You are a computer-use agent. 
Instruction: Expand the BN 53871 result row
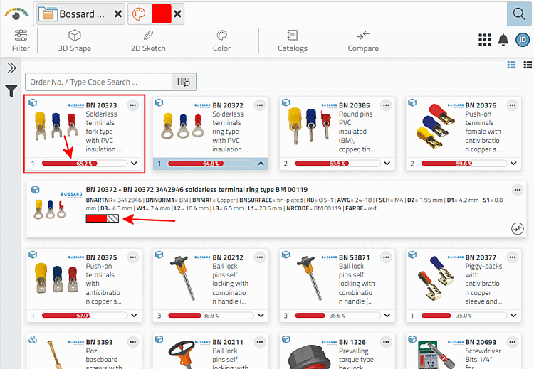pos(387,315)
